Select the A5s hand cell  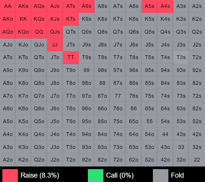point(149,6)
